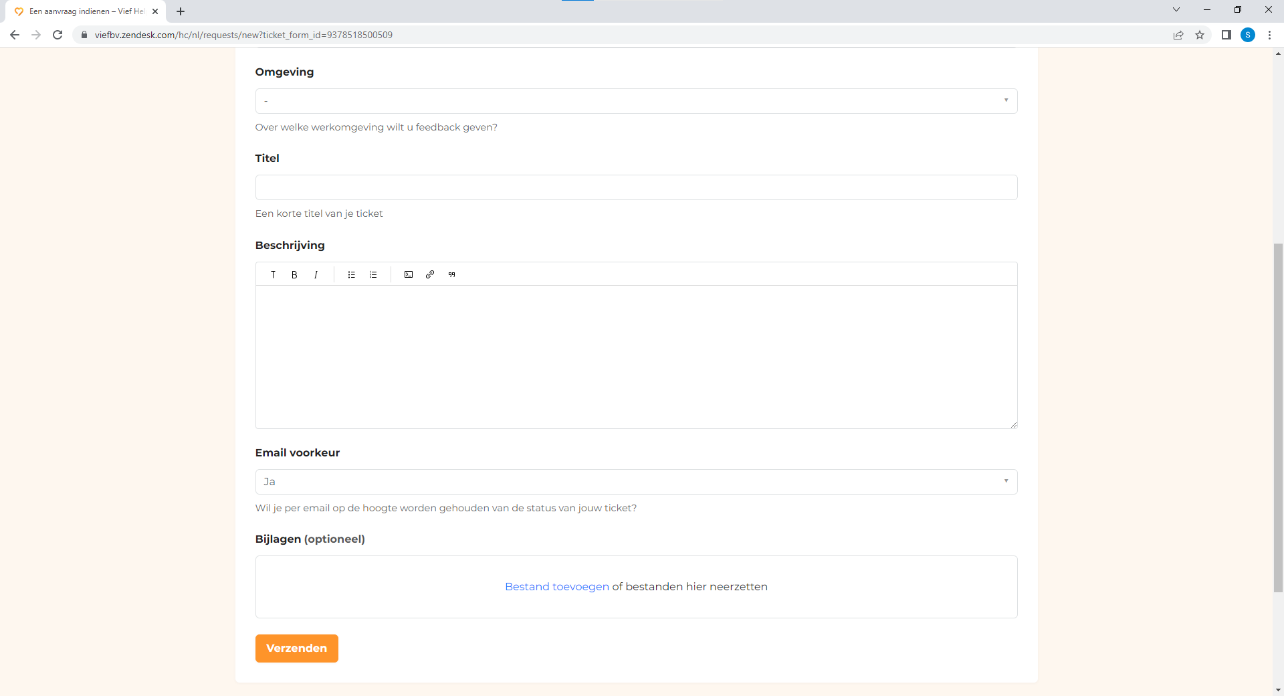Reload the current page
This screenshot has width=1284, height=696.
point(58,35)
